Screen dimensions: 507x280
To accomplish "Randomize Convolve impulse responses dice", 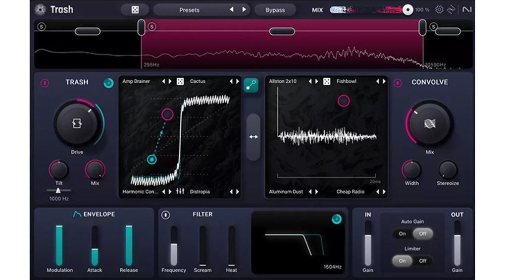I will pos(327,81).
